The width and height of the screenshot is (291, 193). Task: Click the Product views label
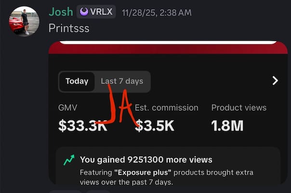[238, 108]
